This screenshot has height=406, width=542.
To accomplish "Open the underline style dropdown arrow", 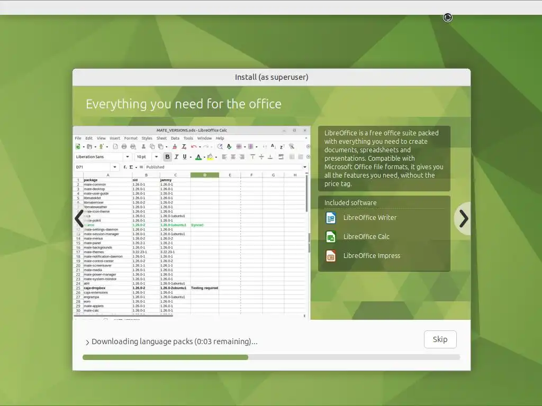I will coord(191,158).
